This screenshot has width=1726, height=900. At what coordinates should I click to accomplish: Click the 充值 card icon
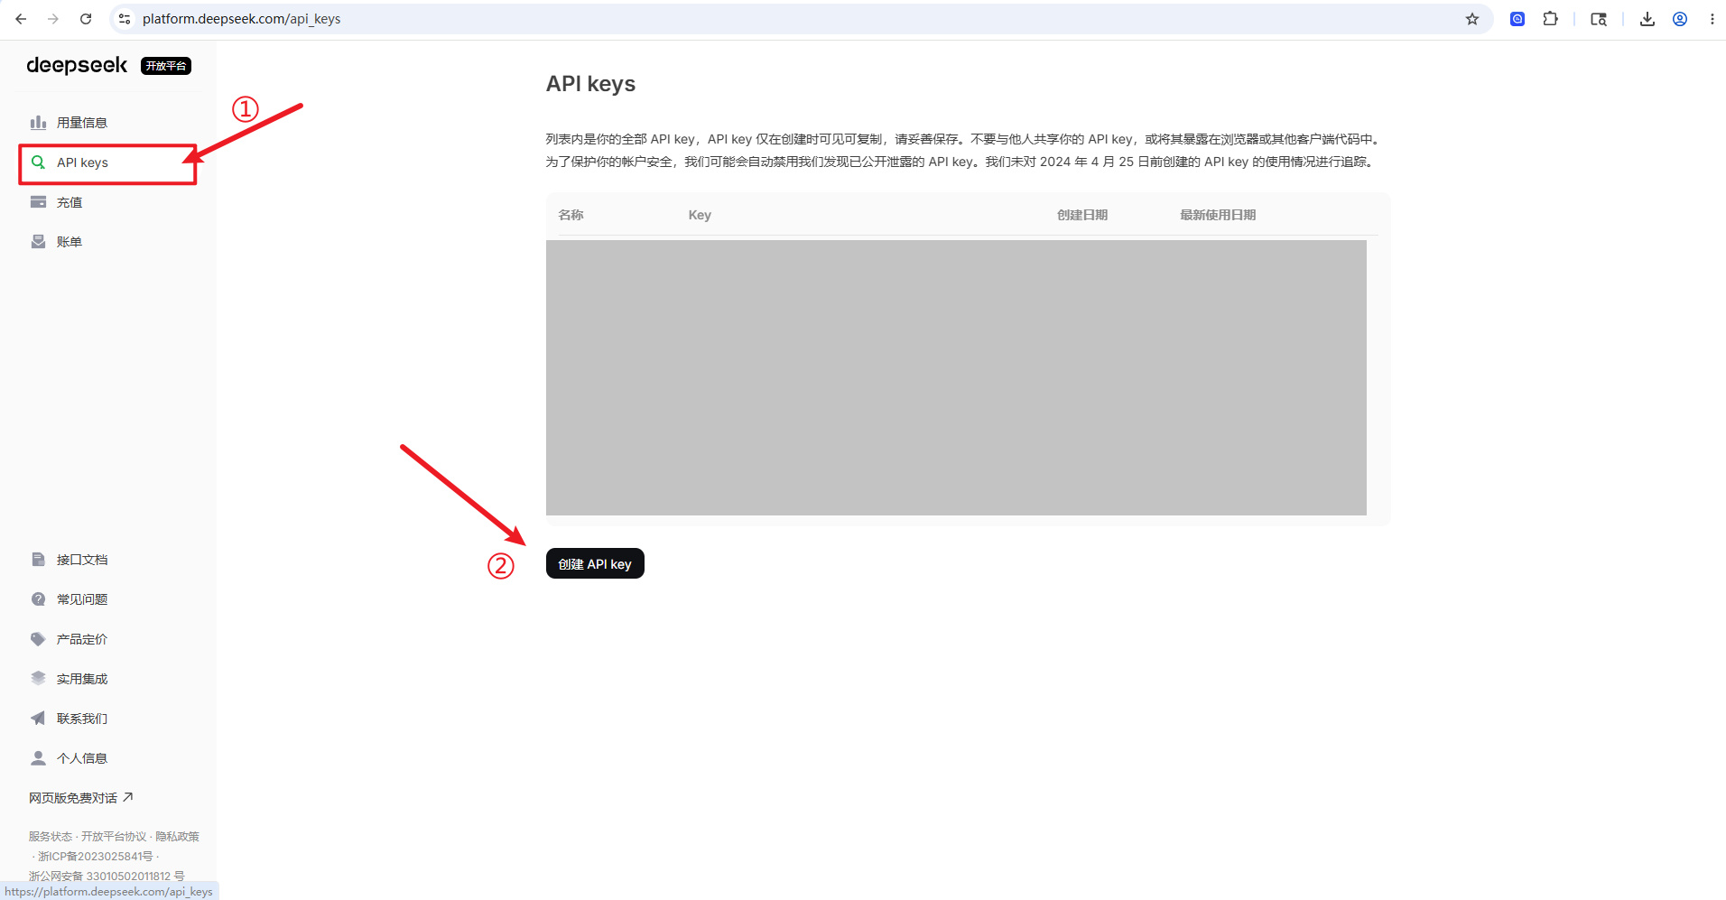tap(38, 202)
